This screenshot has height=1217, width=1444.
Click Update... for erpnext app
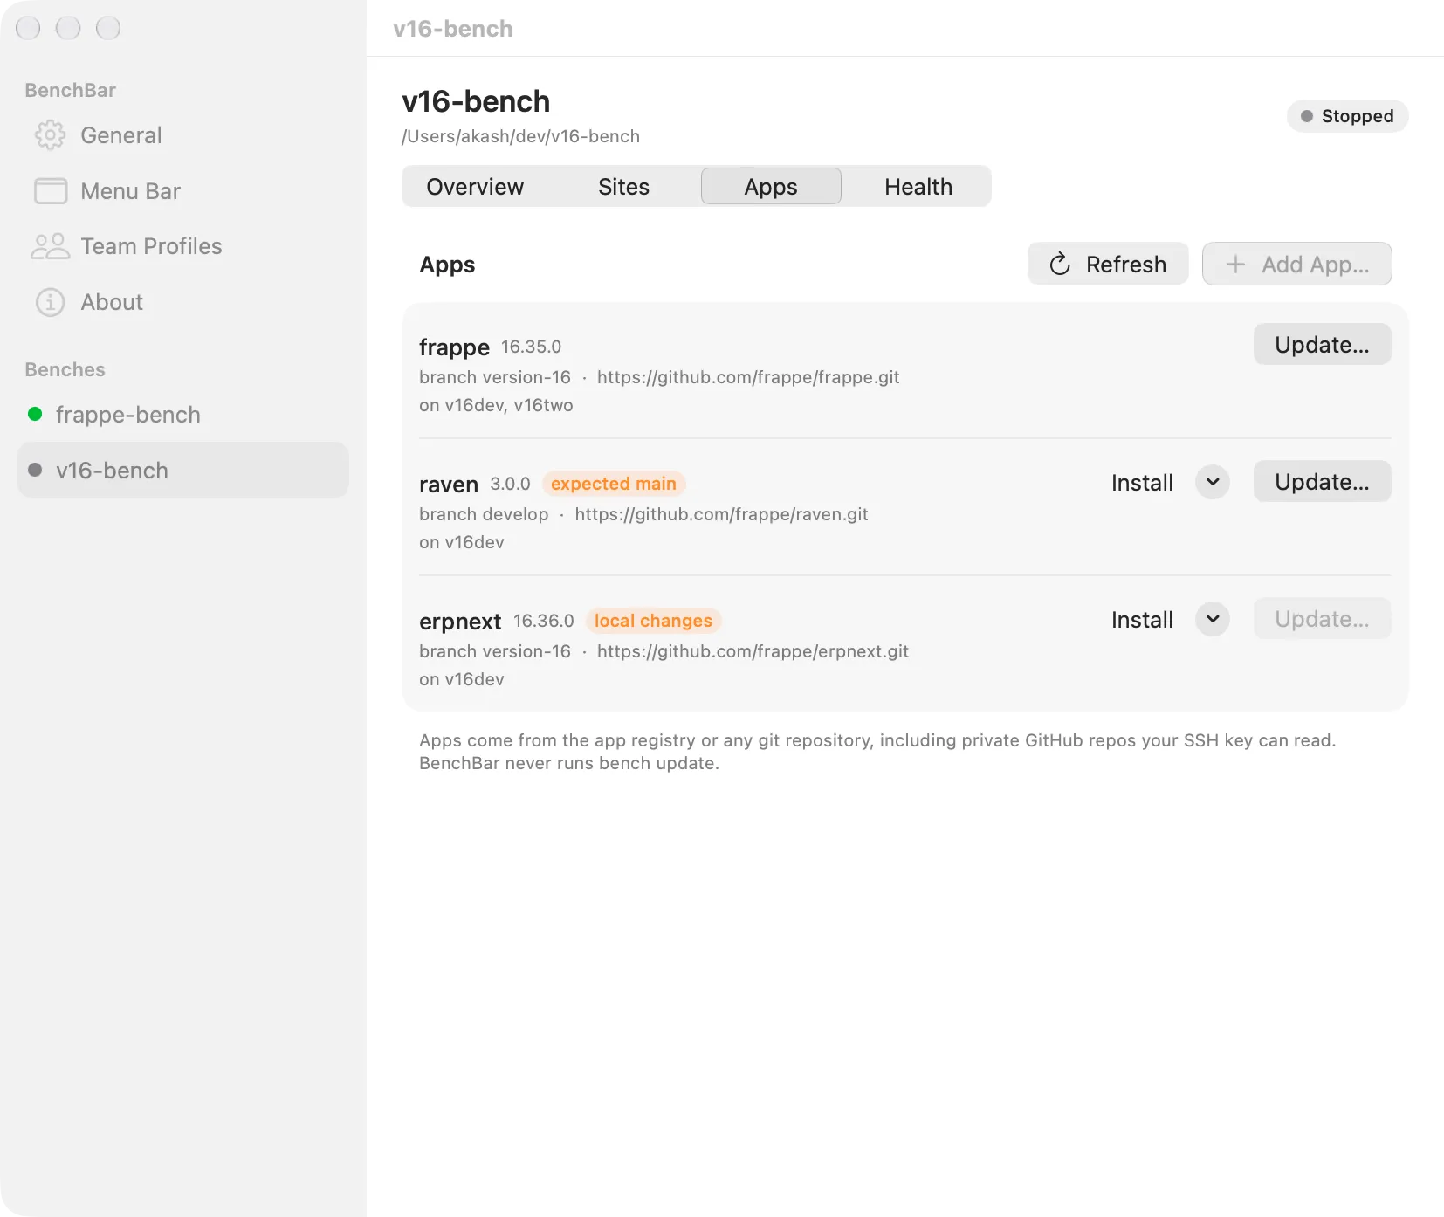pos(1322,618)
